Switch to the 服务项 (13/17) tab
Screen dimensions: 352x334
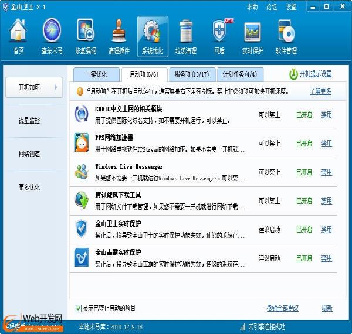click(x=191, y=74)
